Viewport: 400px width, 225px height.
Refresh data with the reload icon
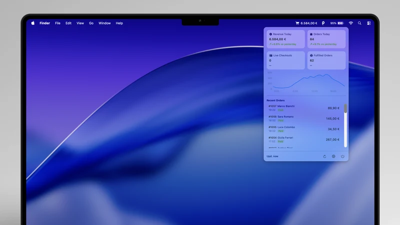[324, 156]
